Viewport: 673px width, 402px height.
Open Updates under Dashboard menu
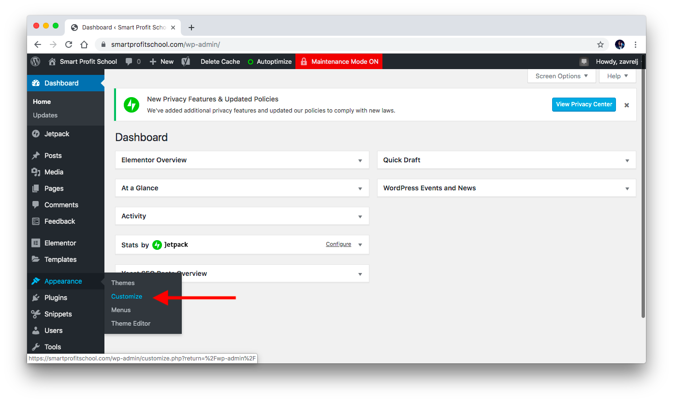click(45, 115)
